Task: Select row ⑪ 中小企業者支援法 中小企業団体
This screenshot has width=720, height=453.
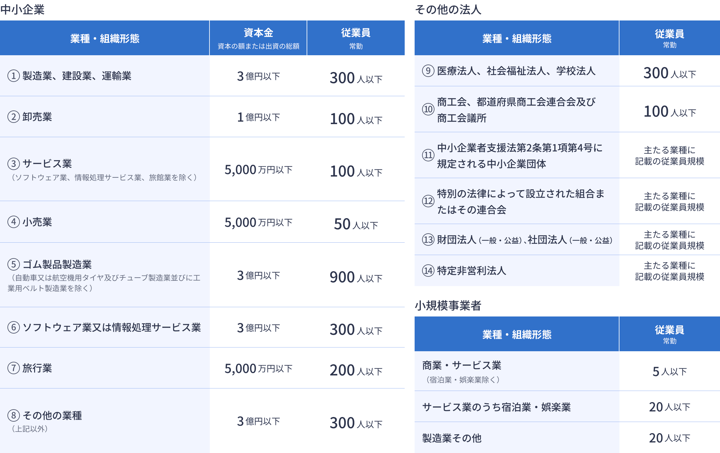Action: pos(512,155)
